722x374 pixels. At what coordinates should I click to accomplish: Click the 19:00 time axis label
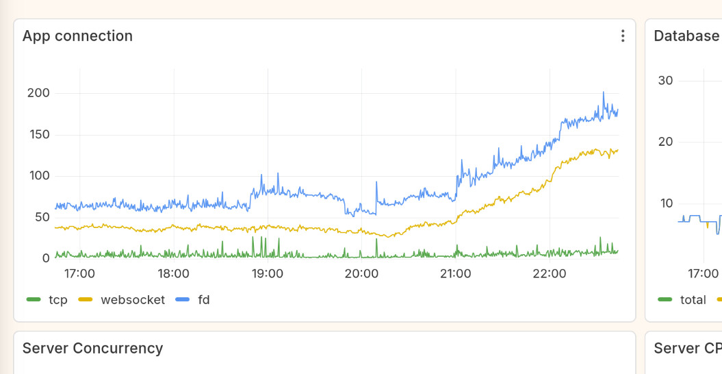point(268,274)
